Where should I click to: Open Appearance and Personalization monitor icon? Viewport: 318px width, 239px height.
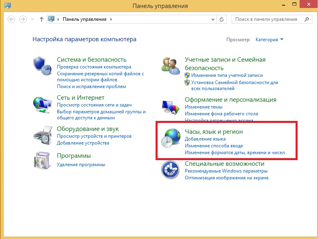170,107
